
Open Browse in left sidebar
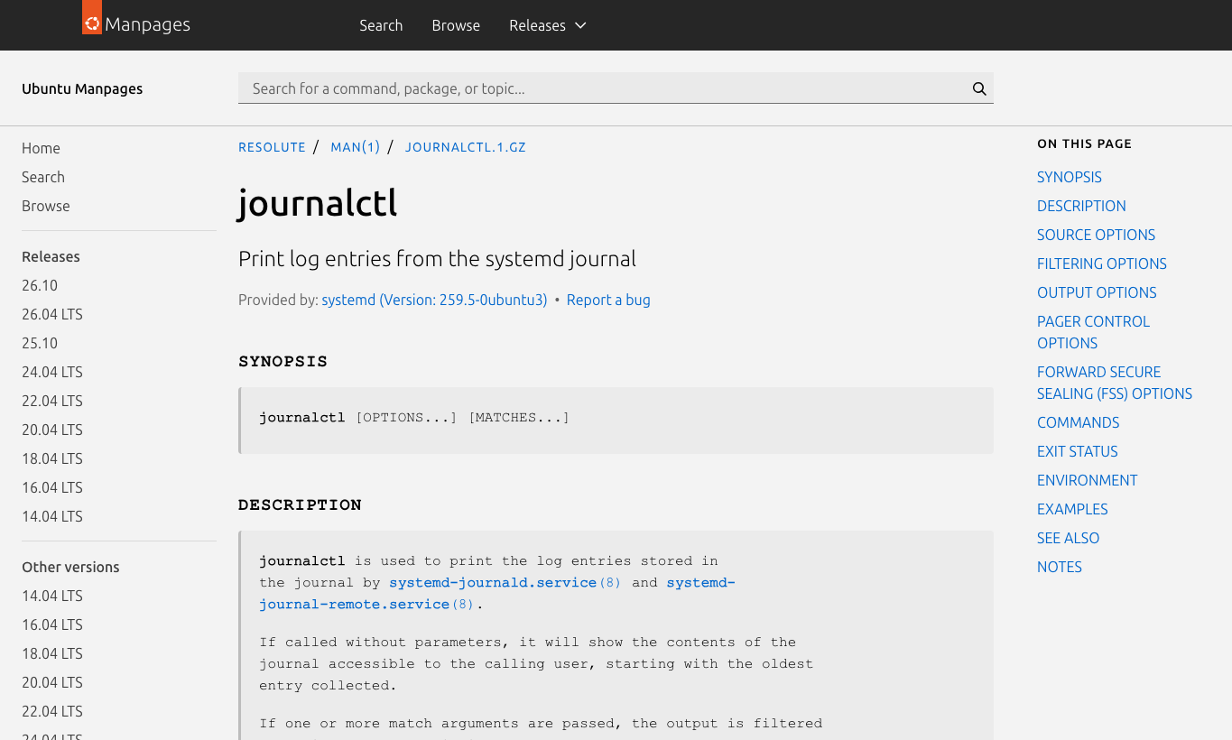pyautogui.click(x=46, y=206)
